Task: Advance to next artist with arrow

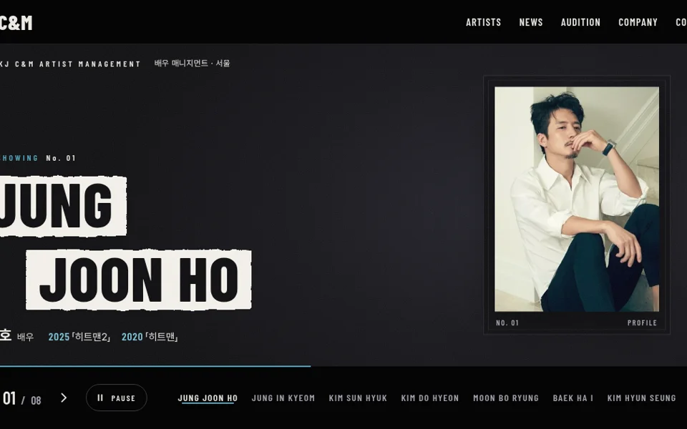Action: point(64,398)
